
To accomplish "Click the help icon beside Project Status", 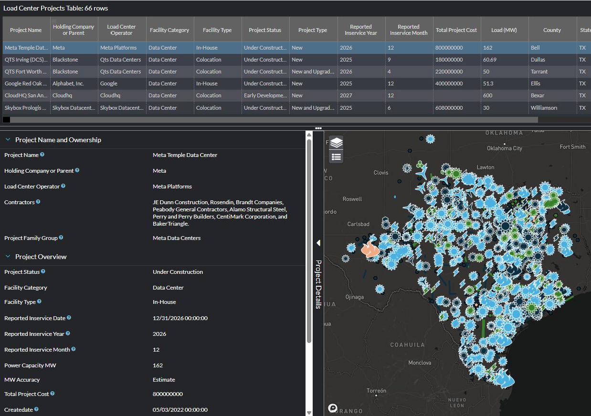I will click(43, 271).
